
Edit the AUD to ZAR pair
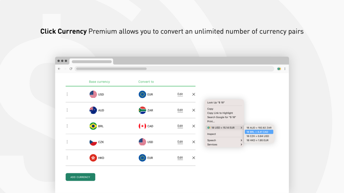pos(180,110)
